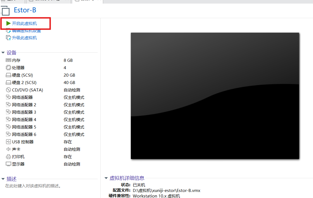Select the 内存 (Memory) device icon
Image resolution: width=313 pixels, height=198 pixels.
click(x=8, y=60)
